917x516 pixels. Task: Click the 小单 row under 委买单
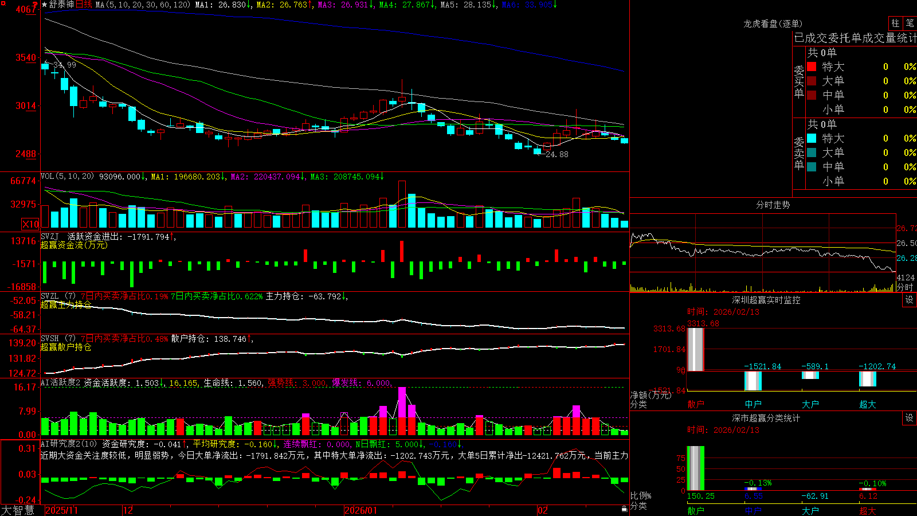click(x=861, y=110)
